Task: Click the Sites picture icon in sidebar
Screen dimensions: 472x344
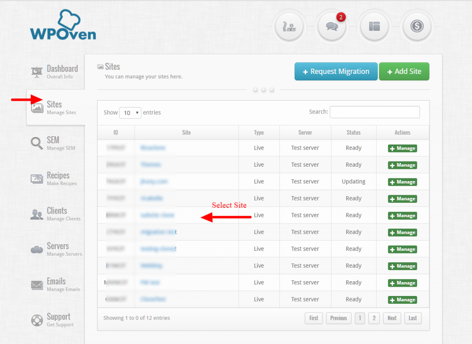Action: 37,108
